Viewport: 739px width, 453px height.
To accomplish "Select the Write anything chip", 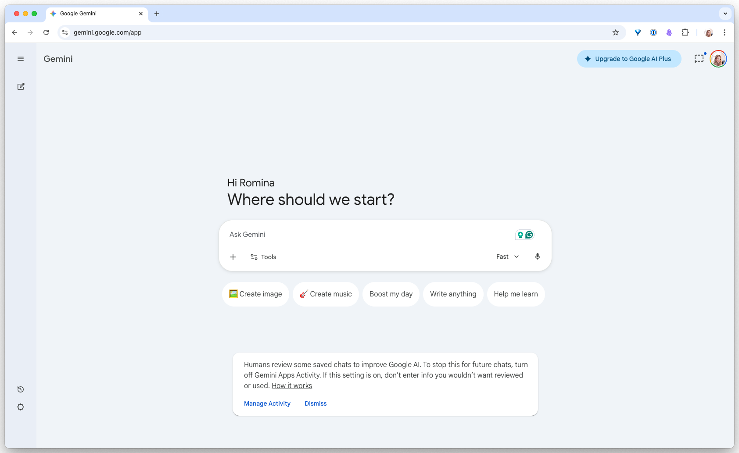I will tap(453, 294).
